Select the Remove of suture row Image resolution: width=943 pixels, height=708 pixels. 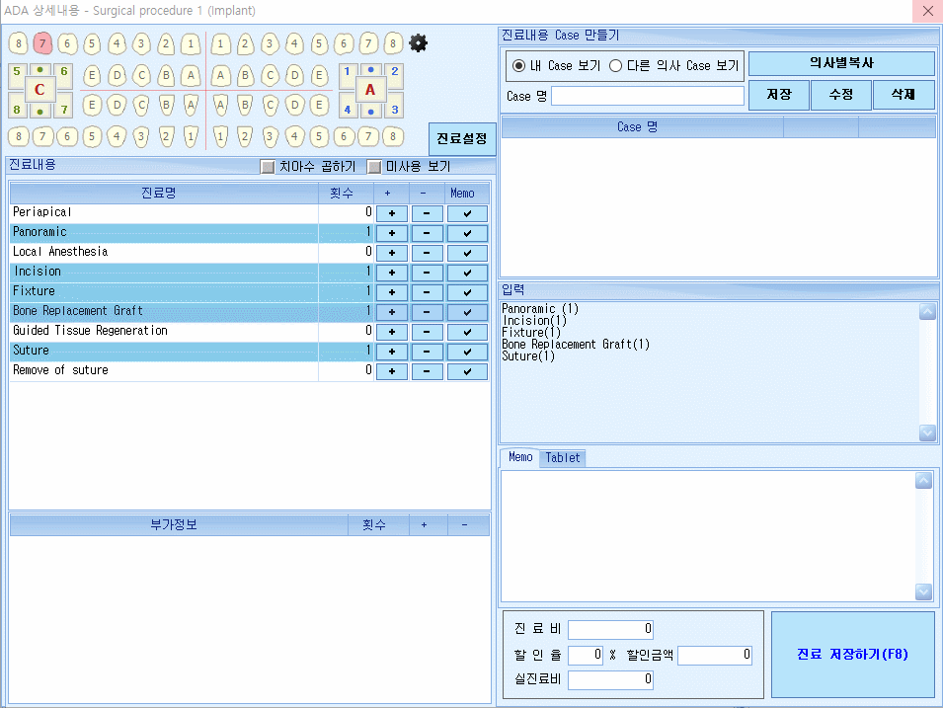250,371
